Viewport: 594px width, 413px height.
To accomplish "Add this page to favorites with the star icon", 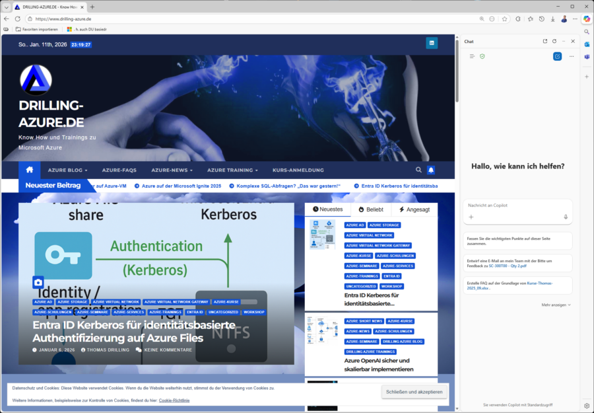I will 504,19.
